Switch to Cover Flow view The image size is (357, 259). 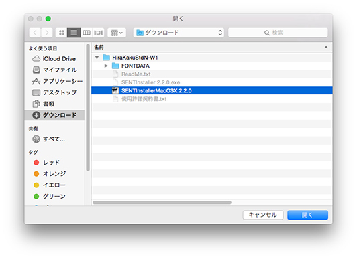coord(98,33)
